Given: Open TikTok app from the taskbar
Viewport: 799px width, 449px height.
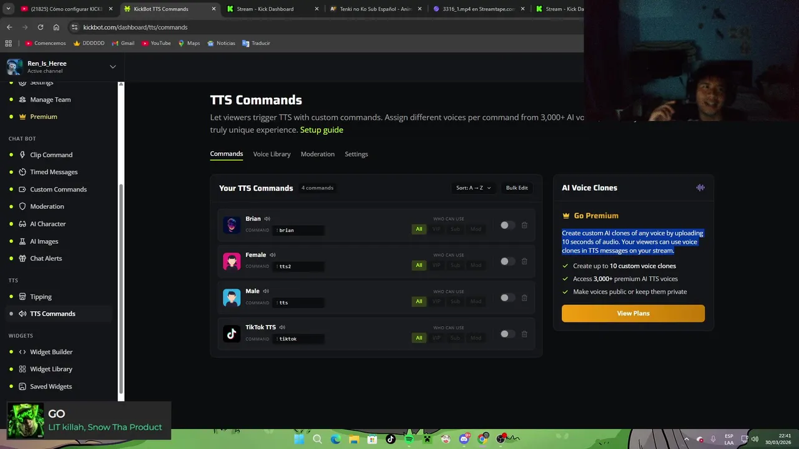Looking at the screenshot, I should pos(391,439).
